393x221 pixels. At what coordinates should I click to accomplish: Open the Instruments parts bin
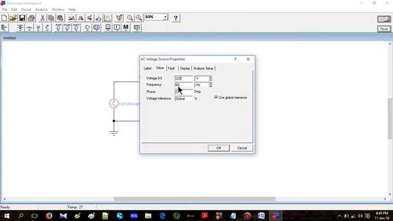137,28
